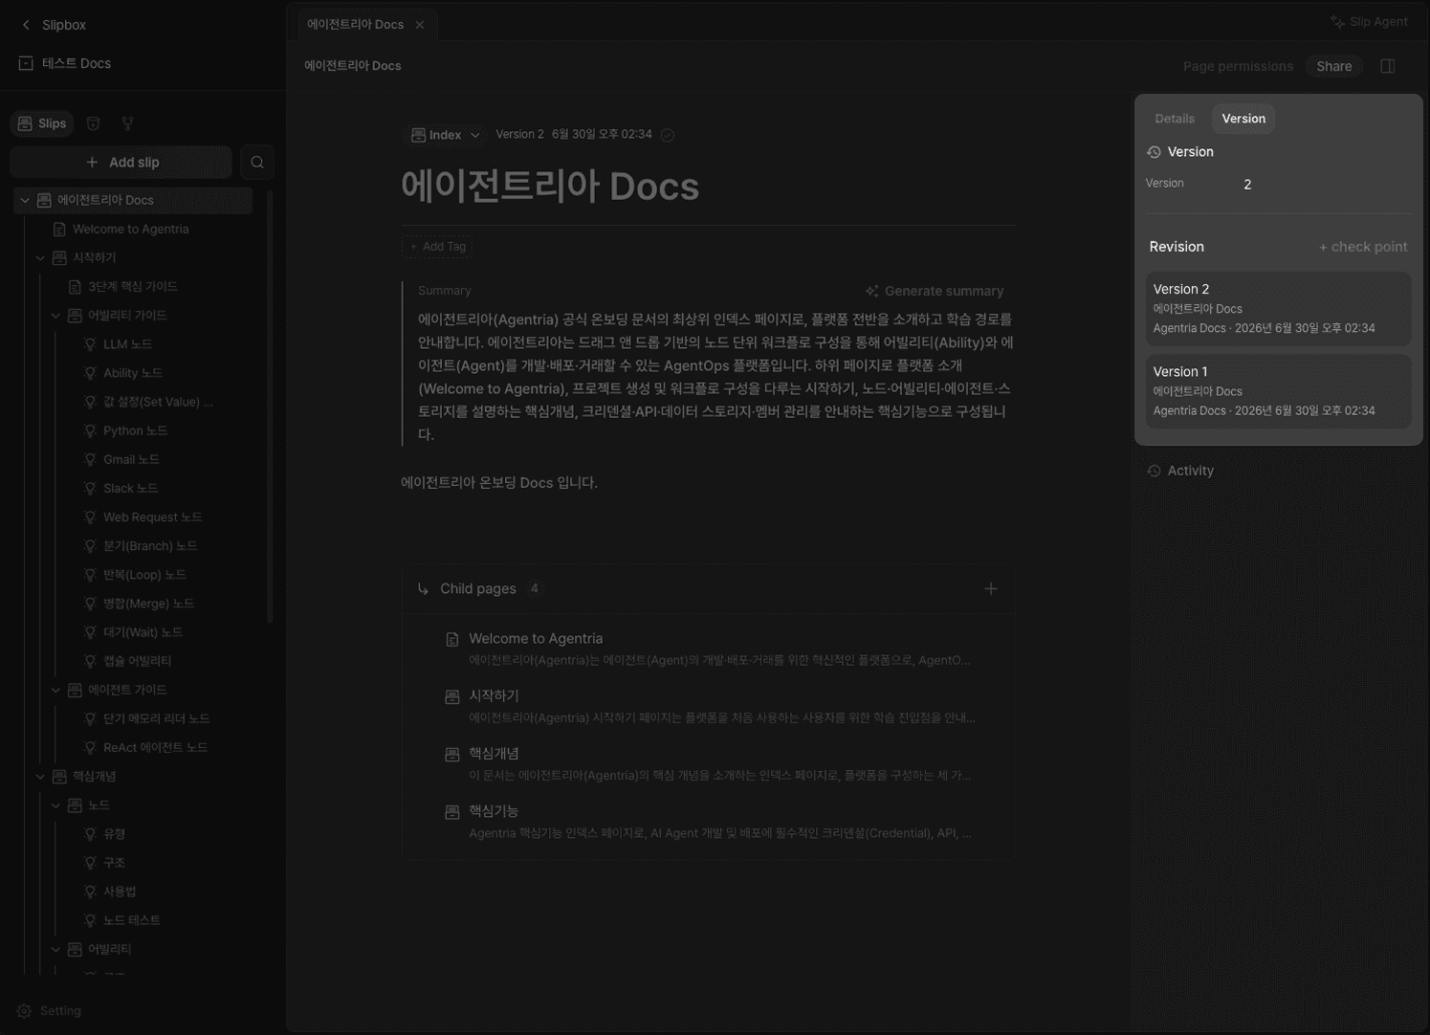
Task: Click the Share button
Action: coord(1333,66)
